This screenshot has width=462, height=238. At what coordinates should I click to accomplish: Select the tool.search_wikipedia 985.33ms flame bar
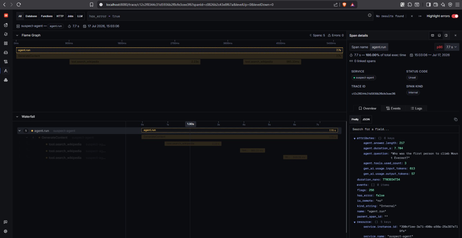pyautogui.click(x=272, y=62)
